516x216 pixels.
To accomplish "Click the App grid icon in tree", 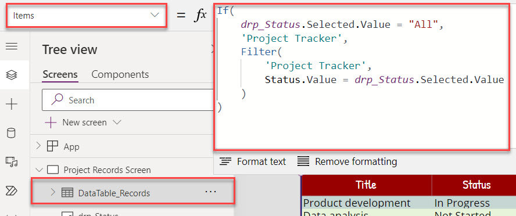I will coord(53,146).
